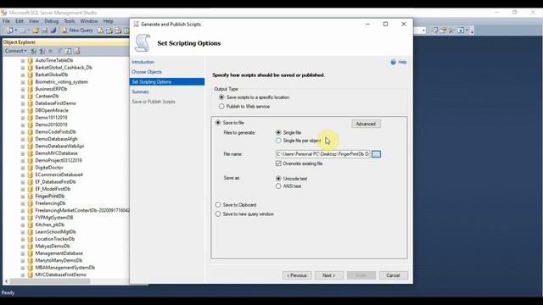Click the wrench tools icon in right toolbar

pos(451,30)
